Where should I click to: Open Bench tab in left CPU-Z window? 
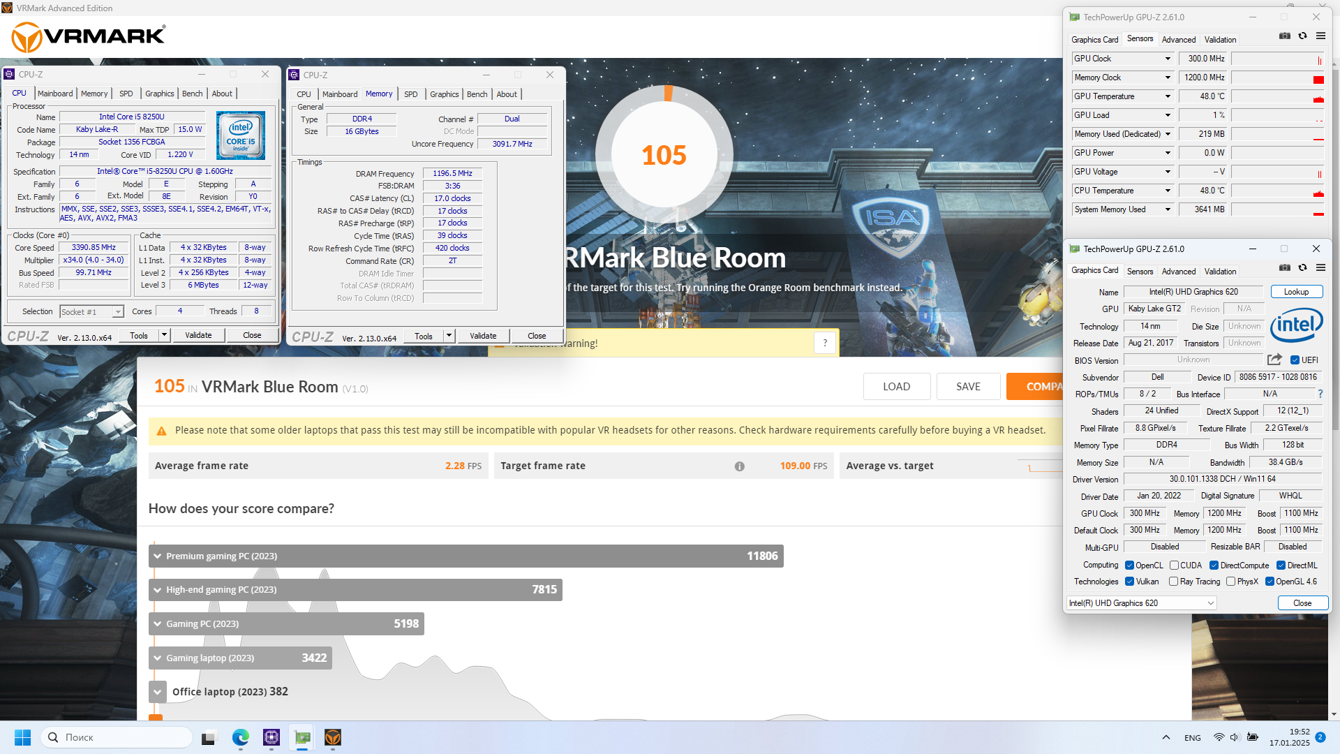[x=193, y=94]
